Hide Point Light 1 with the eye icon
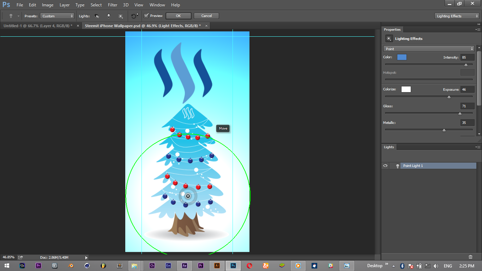 [x=385, y=166]
